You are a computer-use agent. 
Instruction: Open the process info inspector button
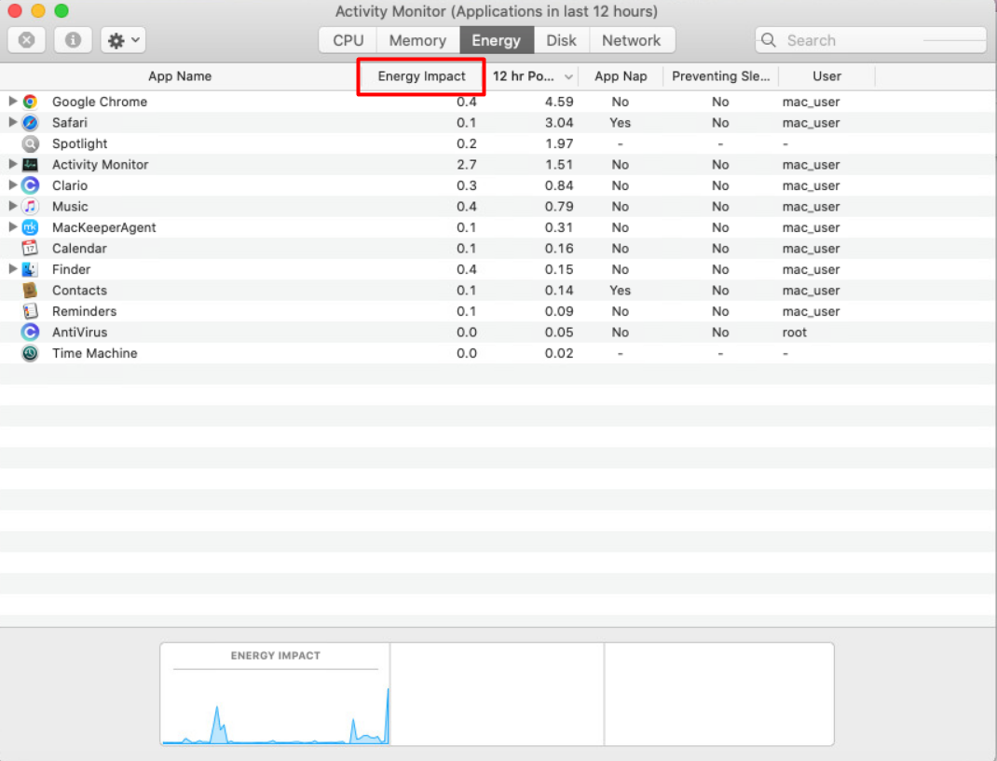point(73,40)
